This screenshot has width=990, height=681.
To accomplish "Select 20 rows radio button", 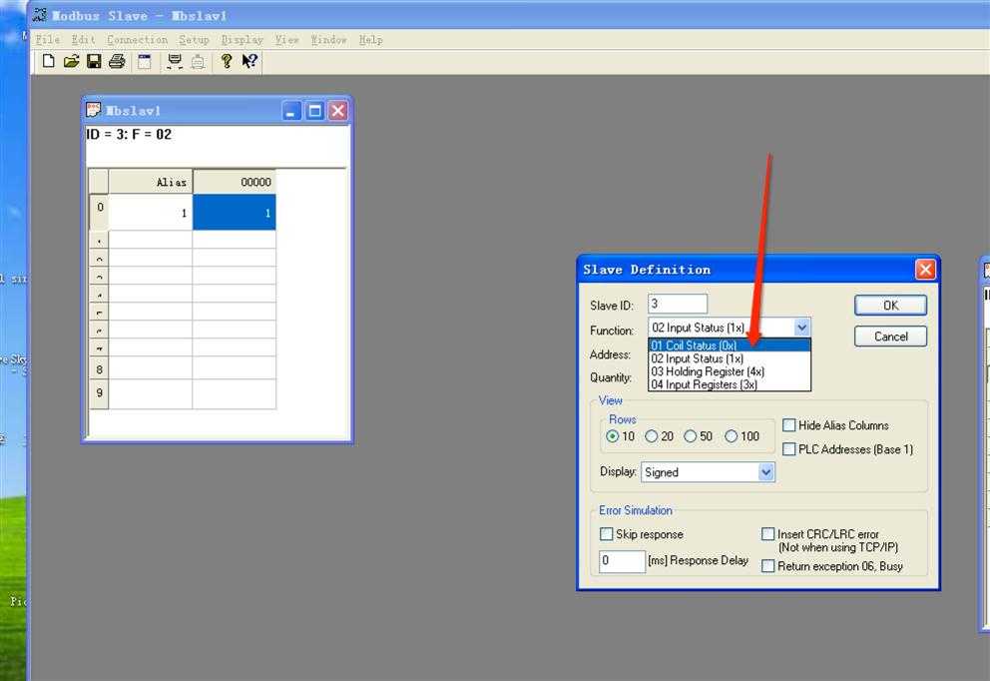I will pos(651,436).
